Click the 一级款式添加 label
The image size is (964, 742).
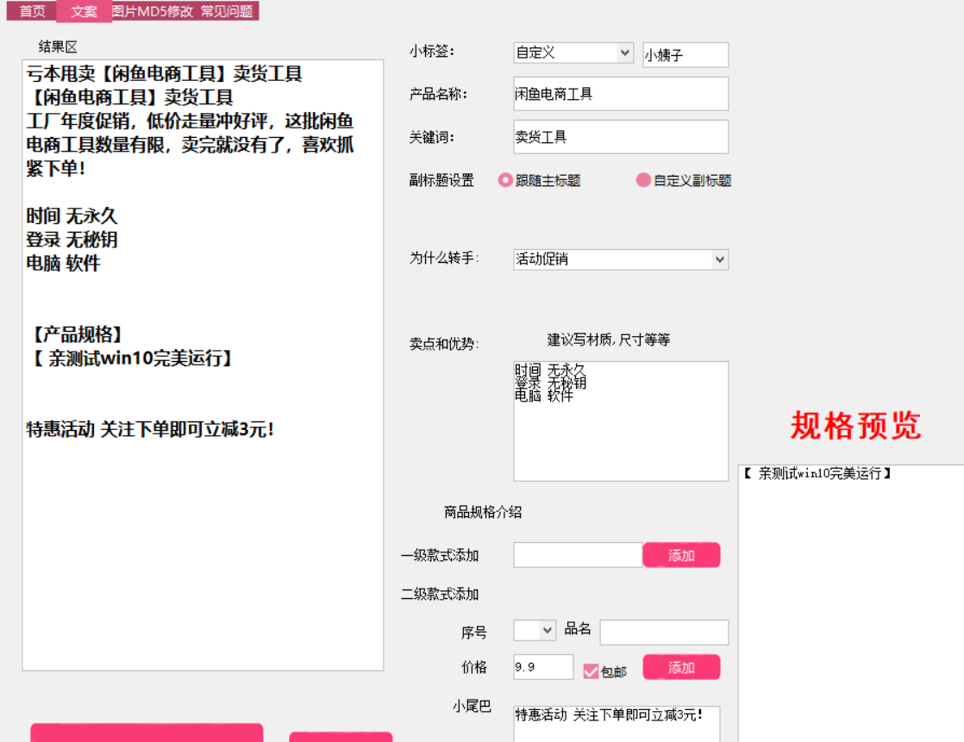(x=440, y=555)
